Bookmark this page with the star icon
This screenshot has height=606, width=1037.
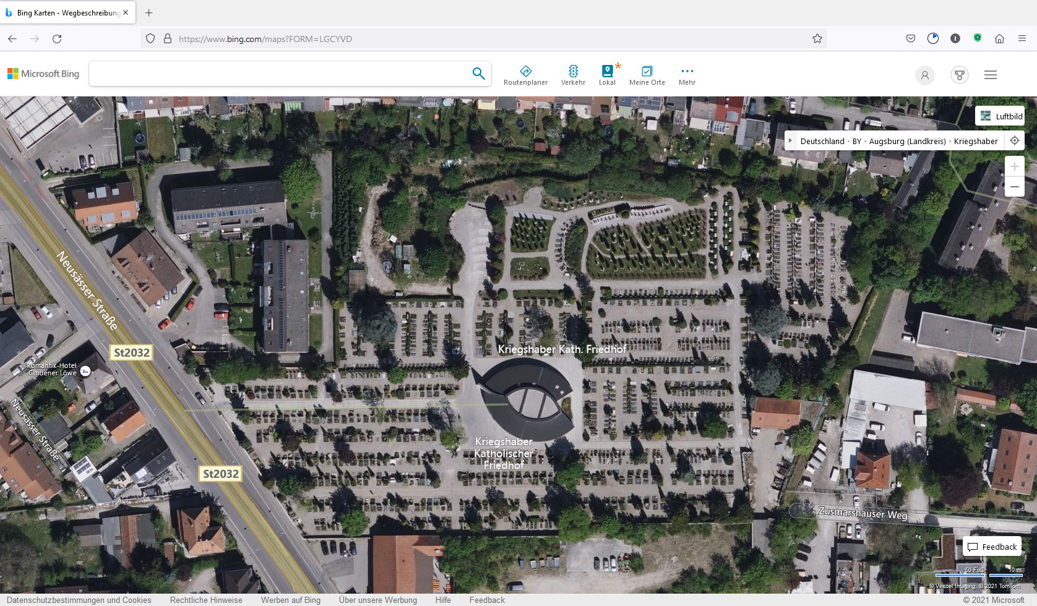[817, 39]
